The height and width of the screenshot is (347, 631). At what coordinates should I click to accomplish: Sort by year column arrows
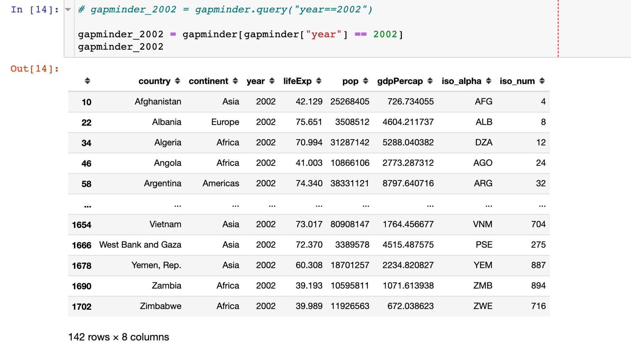click(272, 81)
